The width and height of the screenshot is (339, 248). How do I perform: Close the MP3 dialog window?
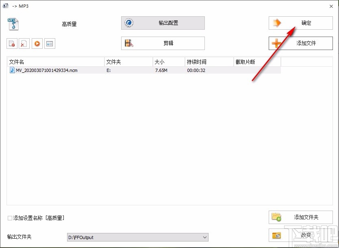click(331, 6)
